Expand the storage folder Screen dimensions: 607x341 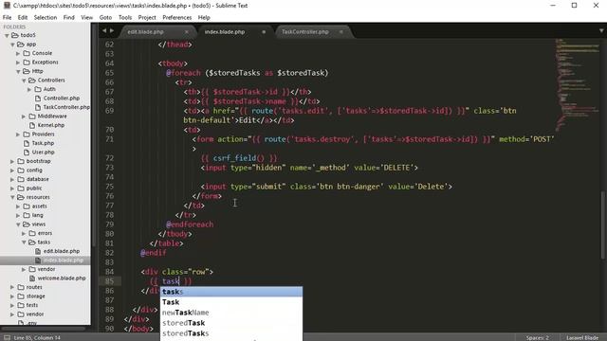pos(12,296)
